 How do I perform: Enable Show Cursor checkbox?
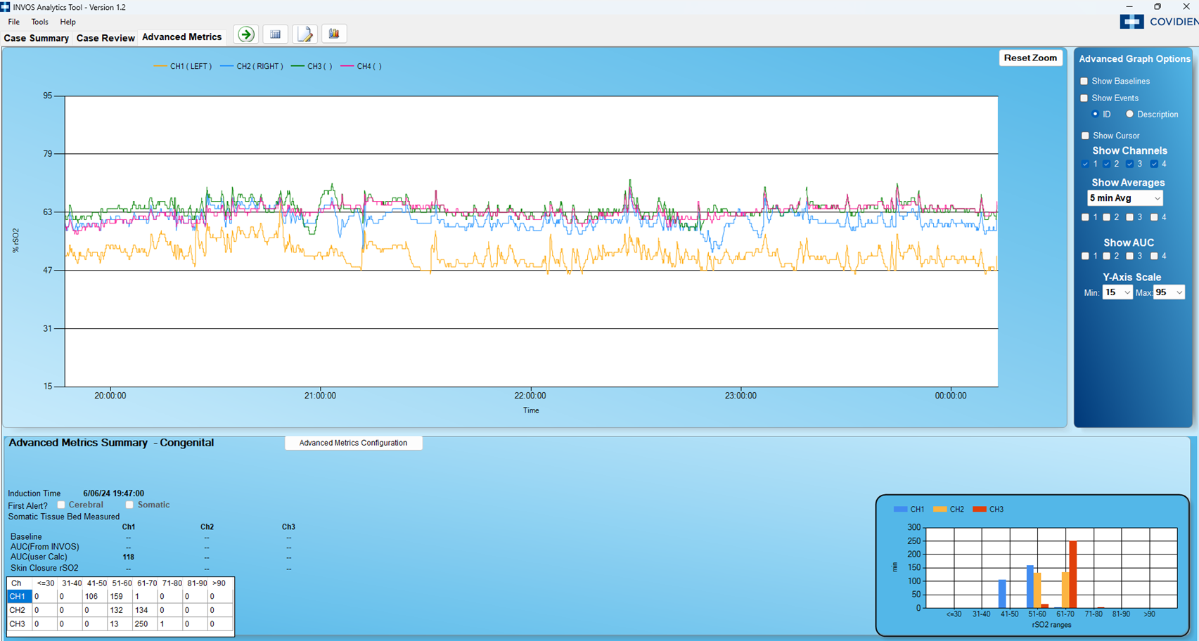pyautogui.click(x=1085, y=136)
